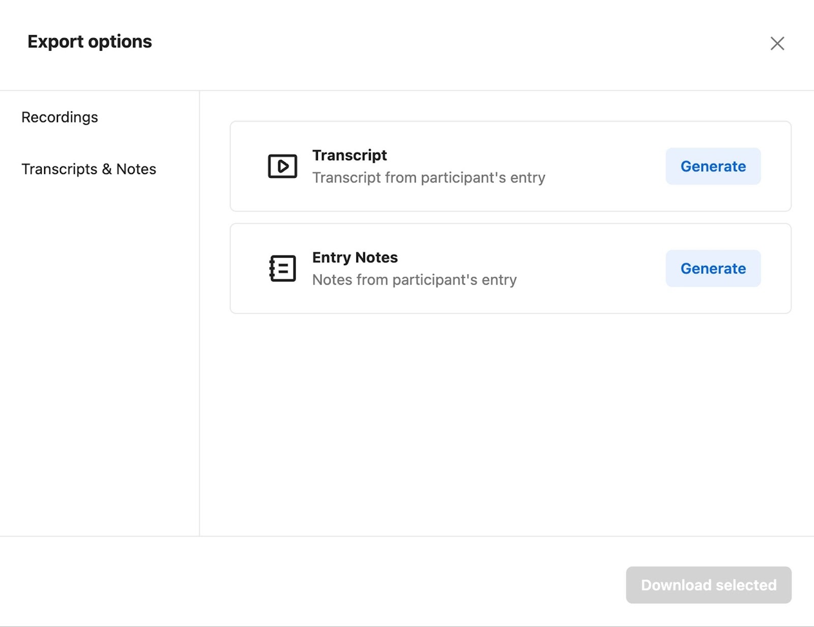Click "Notes from participant's entry" description

click(414, 280)
